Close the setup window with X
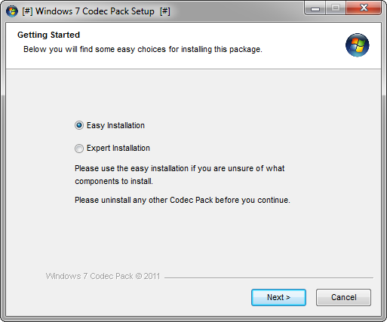The height and width of the screenshot is (322, 387). (x=364, y=8)
